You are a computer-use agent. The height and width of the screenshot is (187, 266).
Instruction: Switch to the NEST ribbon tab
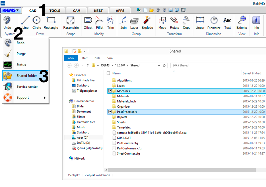point(98,11)
